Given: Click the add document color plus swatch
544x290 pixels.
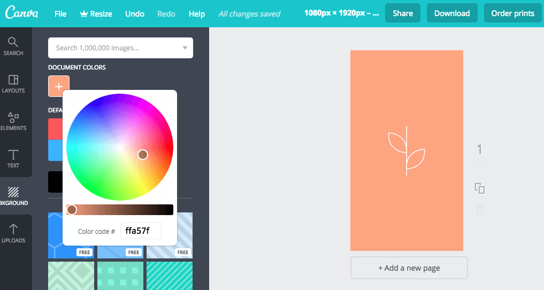Looking at the screenshot, I should point(59,86).
